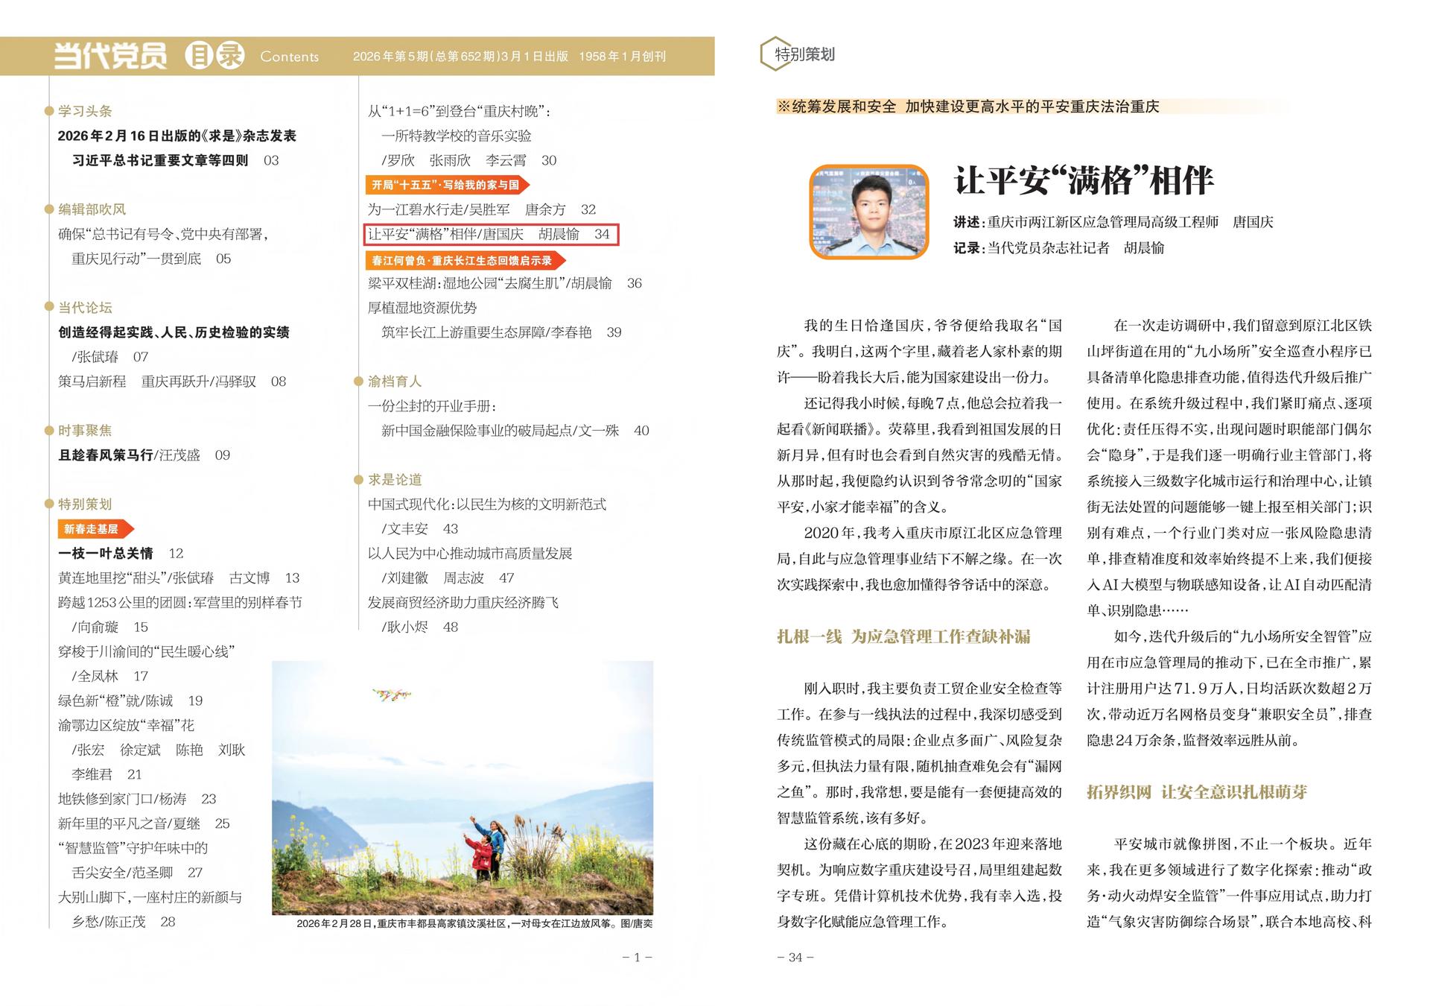Open the 学习头条 section heading
This screenshot has height=1006, width=1430.
click(x=85, y=111)
